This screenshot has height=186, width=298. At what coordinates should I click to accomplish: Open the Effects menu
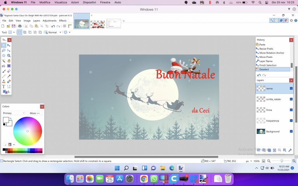tap(63, 21)
